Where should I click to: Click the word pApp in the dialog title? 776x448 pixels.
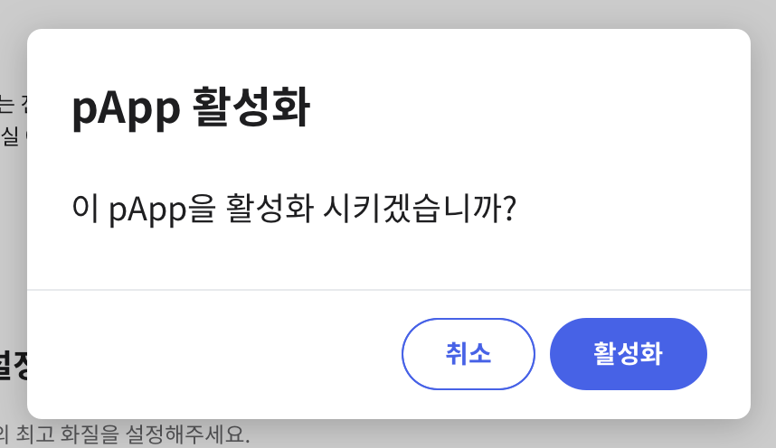click(x=126, y=110)
